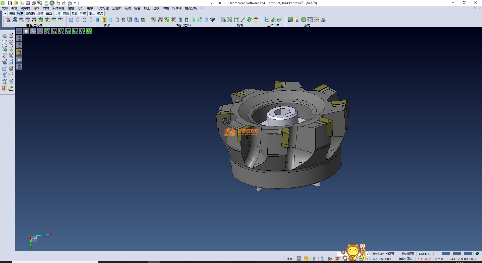Switch to the 曲面 toolbar tab

pyautogui.click(x=49, y=14)
